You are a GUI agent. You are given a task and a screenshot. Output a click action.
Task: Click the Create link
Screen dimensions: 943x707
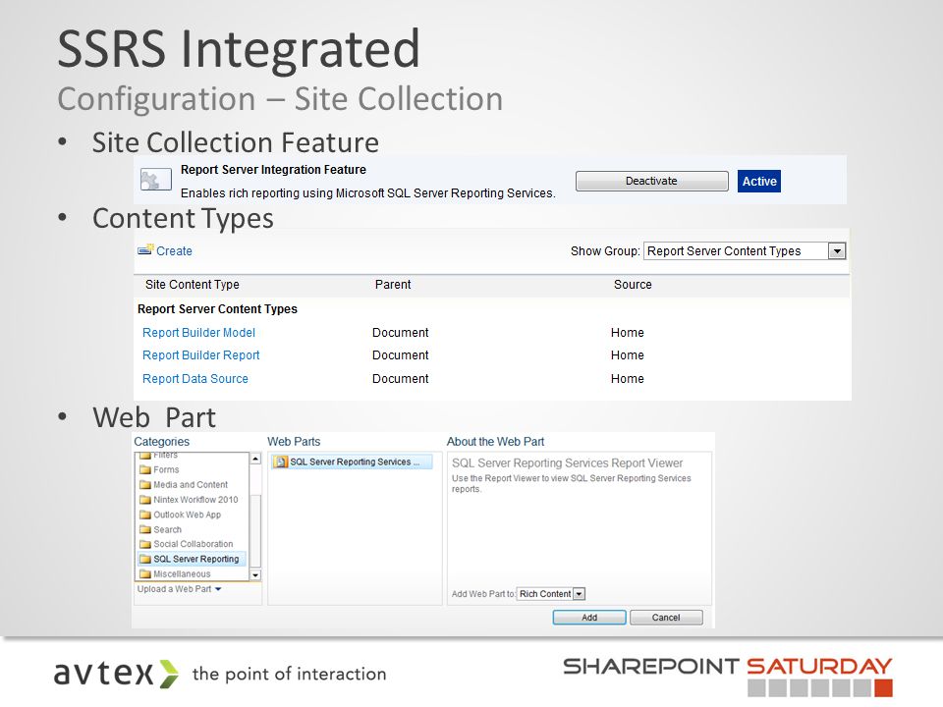pyautogui.click(x=175, y=251)
